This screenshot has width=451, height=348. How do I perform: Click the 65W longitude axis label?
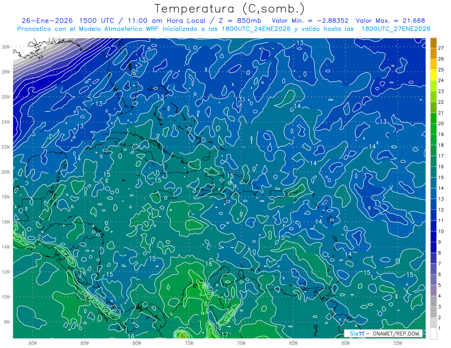(294, 343)
